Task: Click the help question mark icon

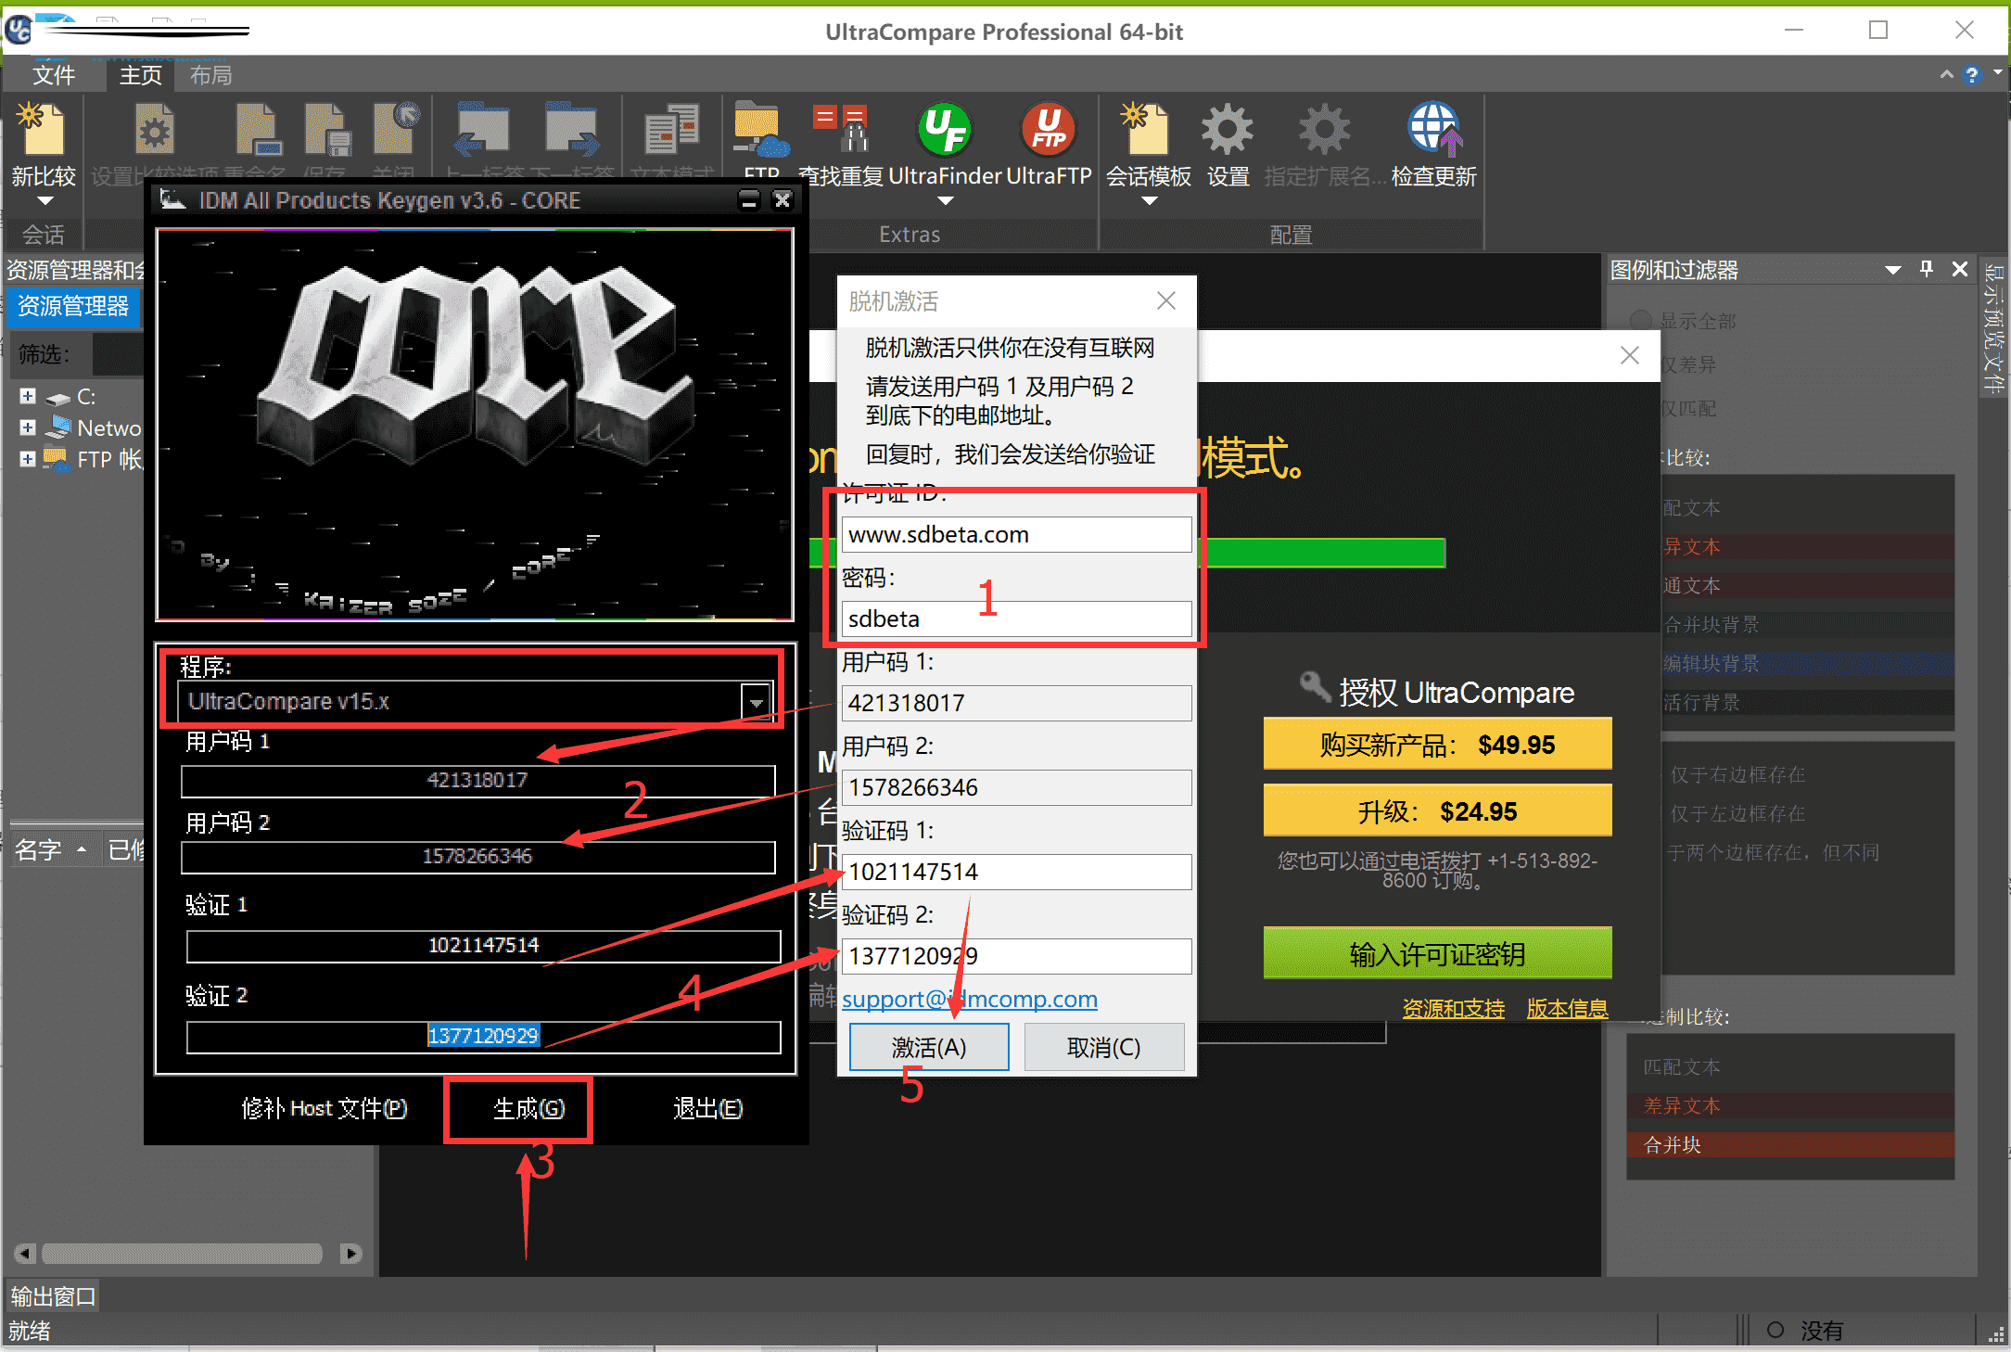Action: (x=1972, y=75)
